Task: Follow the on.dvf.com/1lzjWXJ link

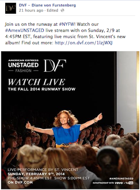Action: pyautogui.click(x=84, y=43)
